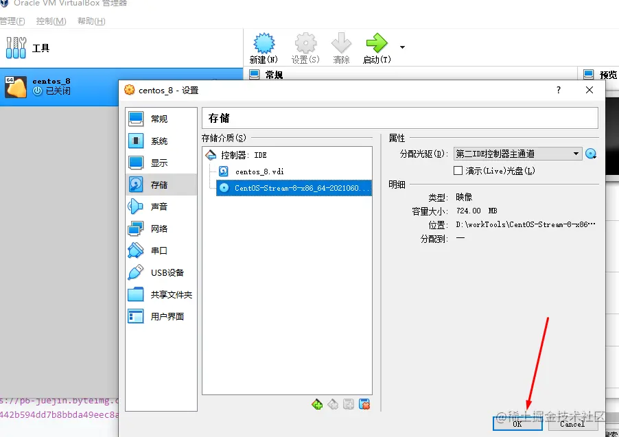This screenshot has width=619, height=437.
Task: Open the 常规 settings category
Action: click(161, 119)
